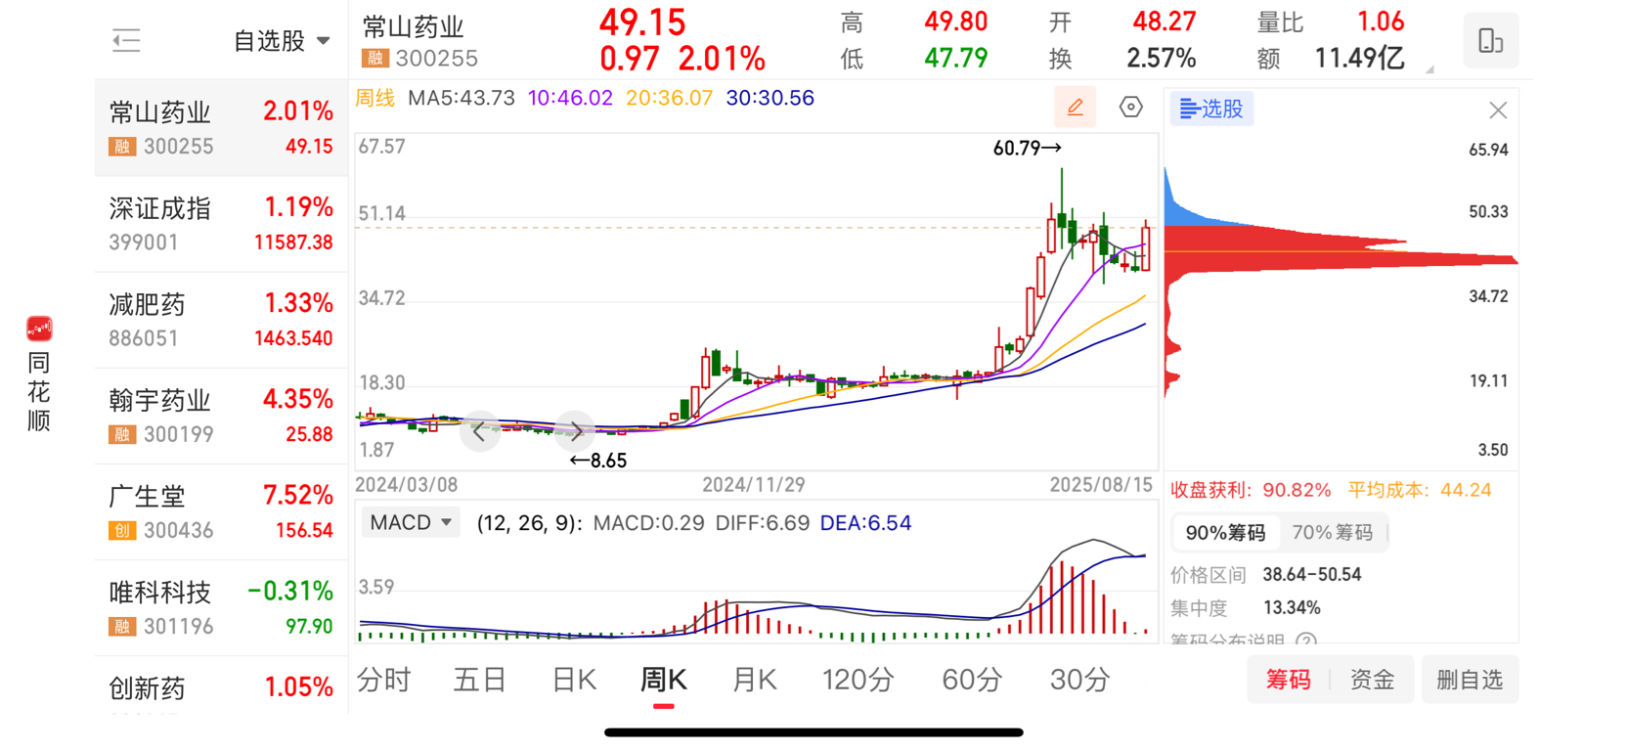
Task: Select 减肥药 sector row
Action: pos(221,320)
